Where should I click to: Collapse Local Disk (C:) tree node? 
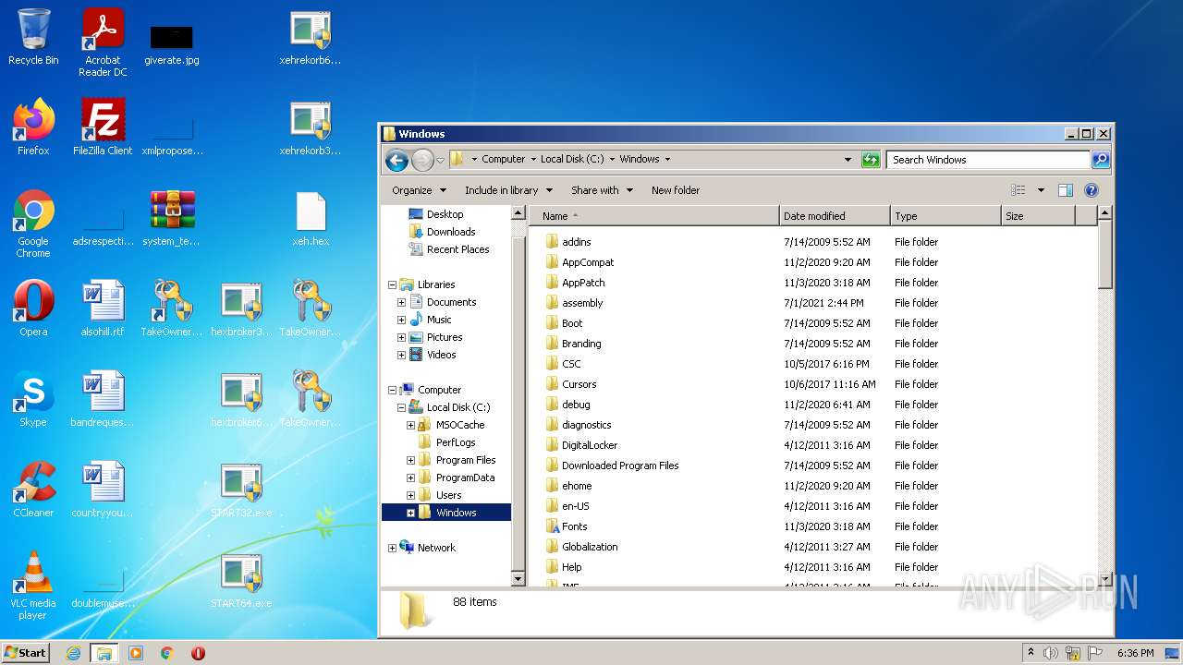(x=402, y=407)
